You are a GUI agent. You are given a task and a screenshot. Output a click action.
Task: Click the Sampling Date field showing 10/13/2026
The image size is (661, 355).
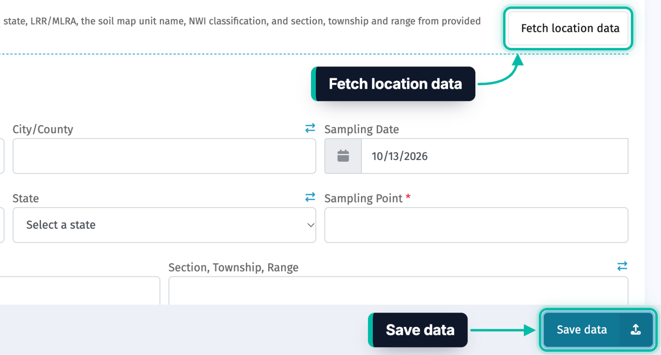point(495,156)
